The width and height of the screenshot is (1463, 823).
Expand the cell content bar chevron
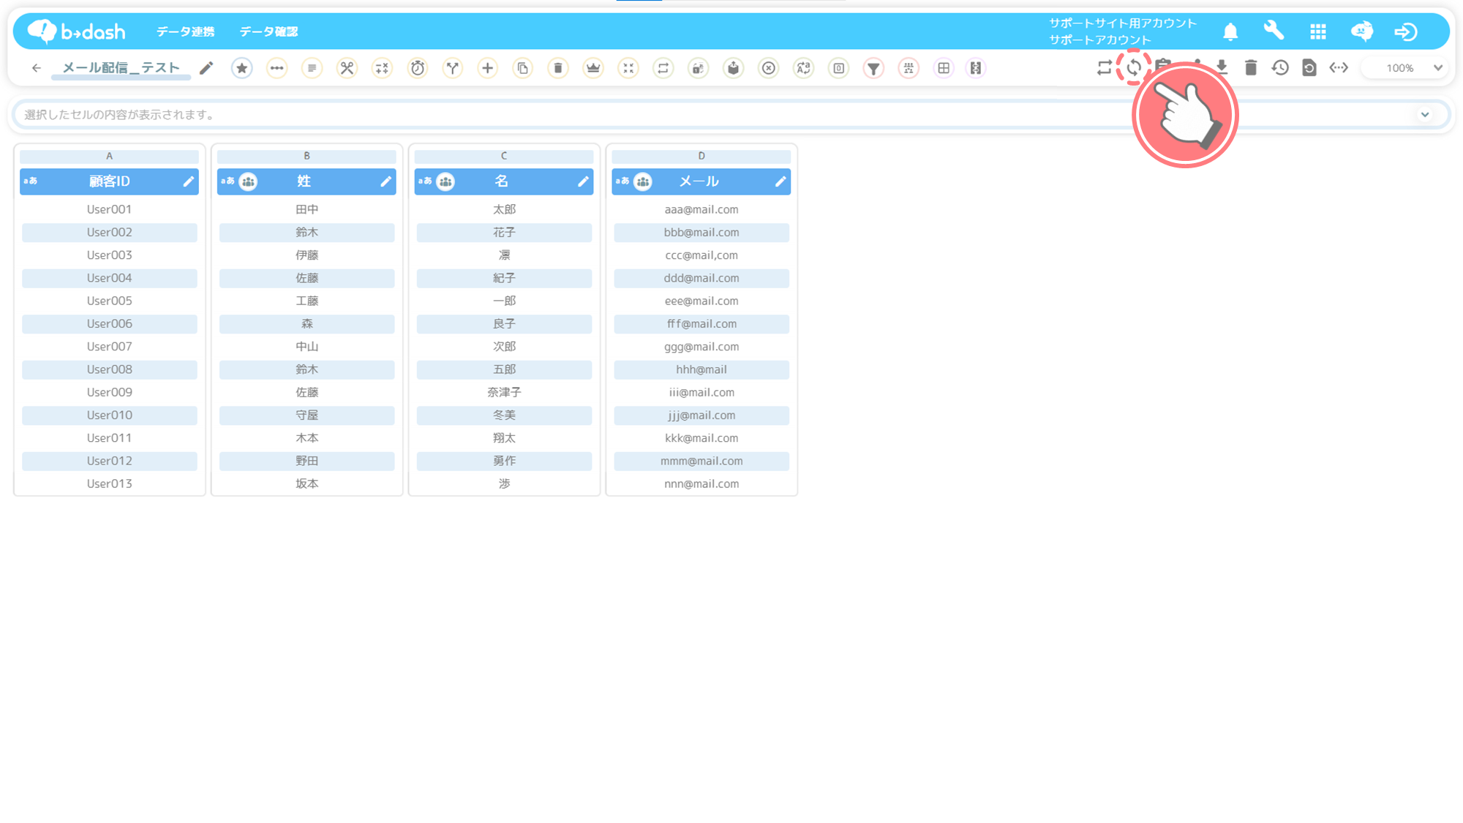tap(1425, 115)
